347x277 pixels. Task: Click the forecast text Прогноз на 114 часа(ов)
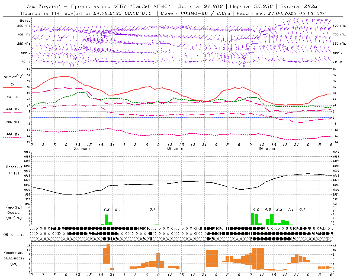(52, 13)
